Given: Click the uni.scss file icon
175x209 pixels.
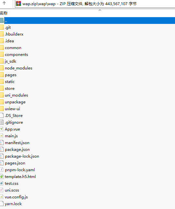Looking at the screenshot, I should (x=2, y=190).
